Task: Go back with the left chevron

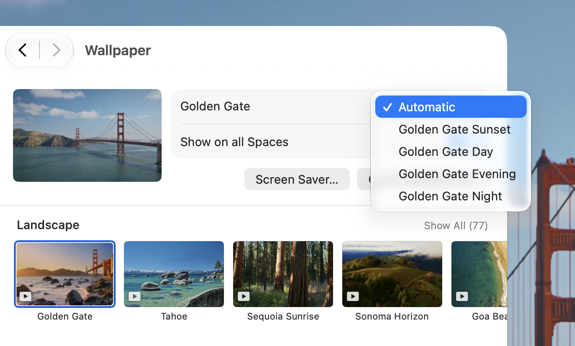Action: [x=22, y=50]
